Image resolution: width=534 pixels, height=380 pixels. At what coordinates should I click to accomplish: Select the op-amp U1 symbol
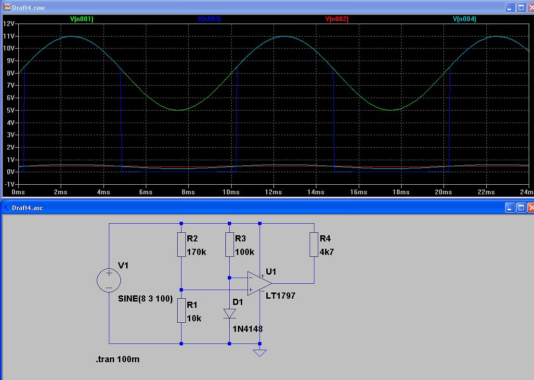260,283
